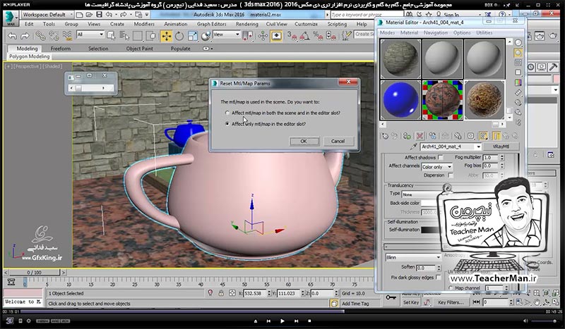Open the Graph Editors menu
This screenshot has height=329, width=565.
211,24
